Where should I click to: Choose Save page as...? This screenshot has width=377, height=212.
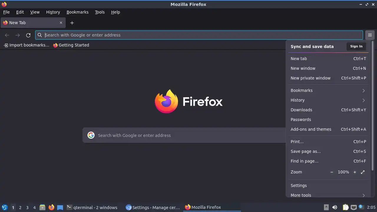pos(328,151)
